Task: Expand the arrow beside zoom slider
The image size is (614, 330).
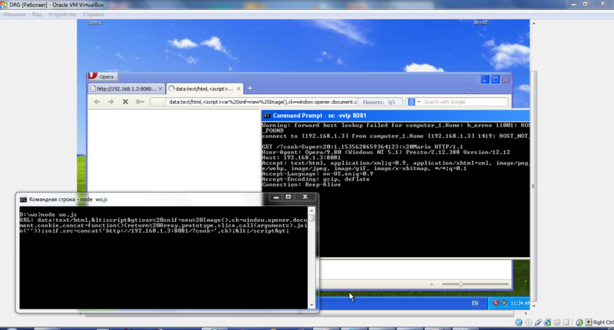Action: [x=432, y=284]
